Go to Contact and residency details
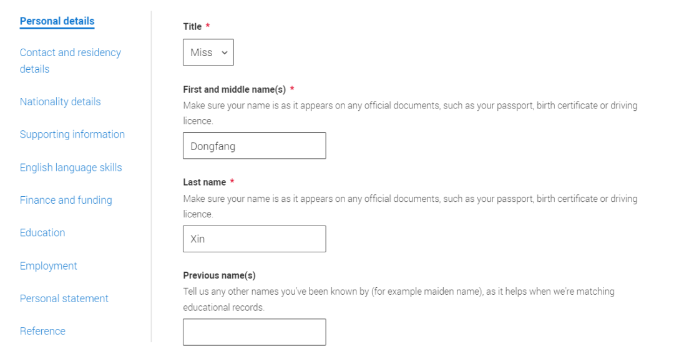This screenshot has height=357, width=674. [x=71, y=60]
